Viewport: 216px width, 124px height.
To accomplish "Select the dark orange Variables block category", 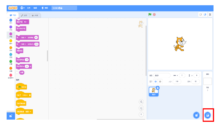I will point(11,69).
